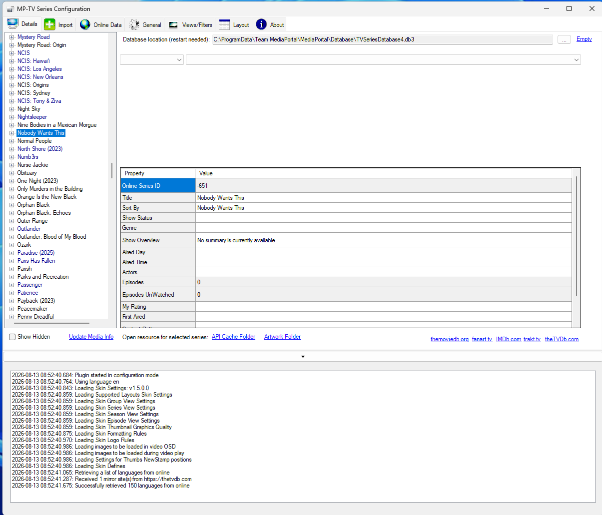Screen dimensions: 602x515
Task: Click the globe Online Data icon
Action: (x=85, y=24)
